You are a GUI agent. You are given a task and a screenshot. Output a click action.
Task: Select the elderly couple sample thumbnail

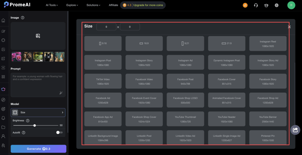[x=27, y=57]
